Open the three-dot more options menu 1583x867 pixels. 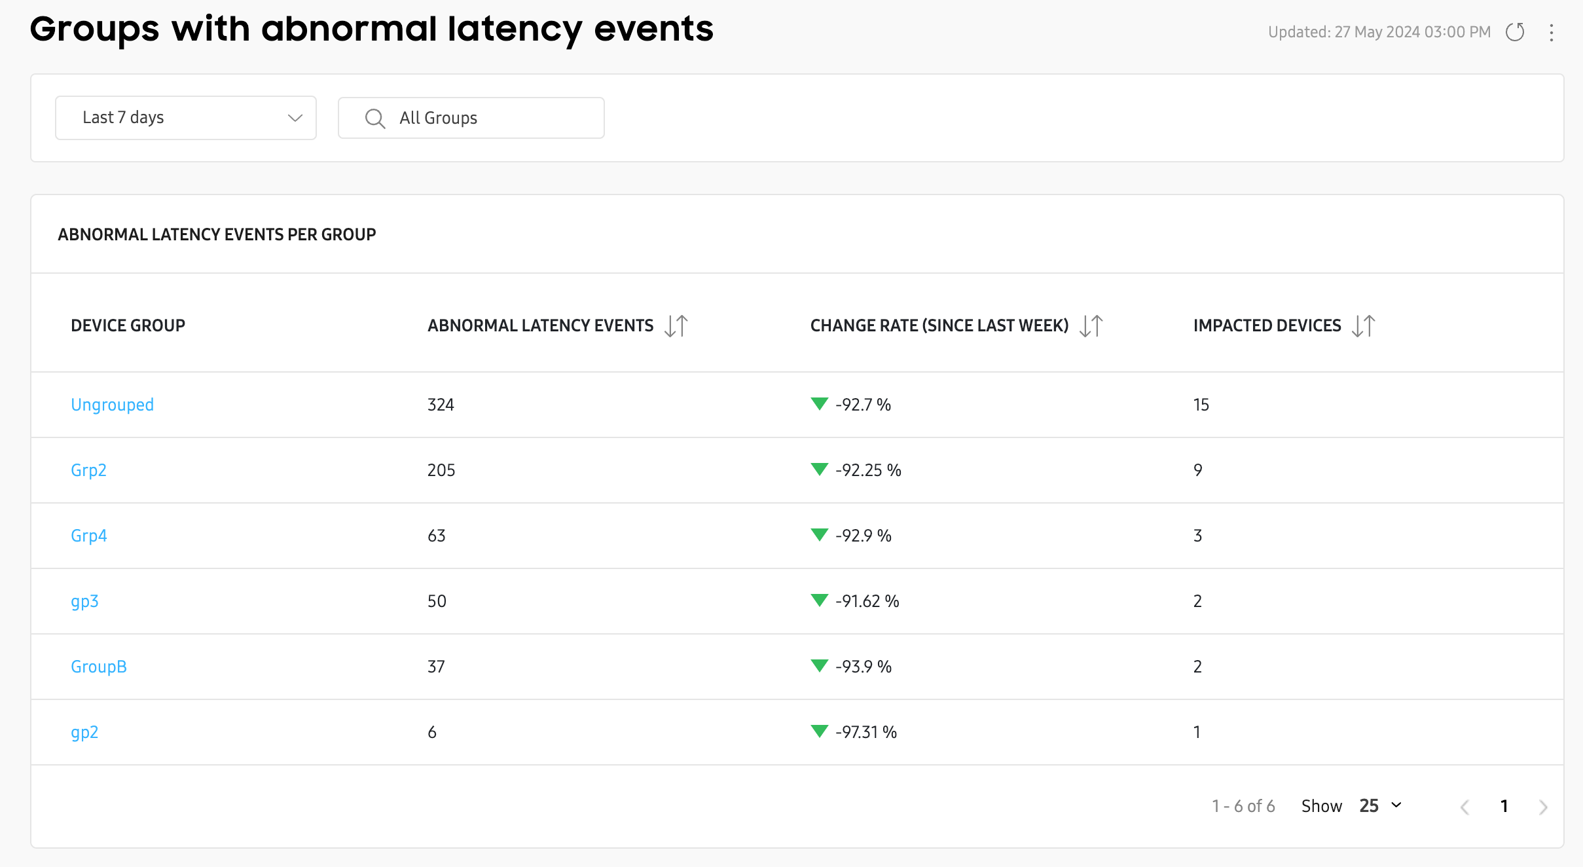pyautogui.click(x=1551, y=33)
